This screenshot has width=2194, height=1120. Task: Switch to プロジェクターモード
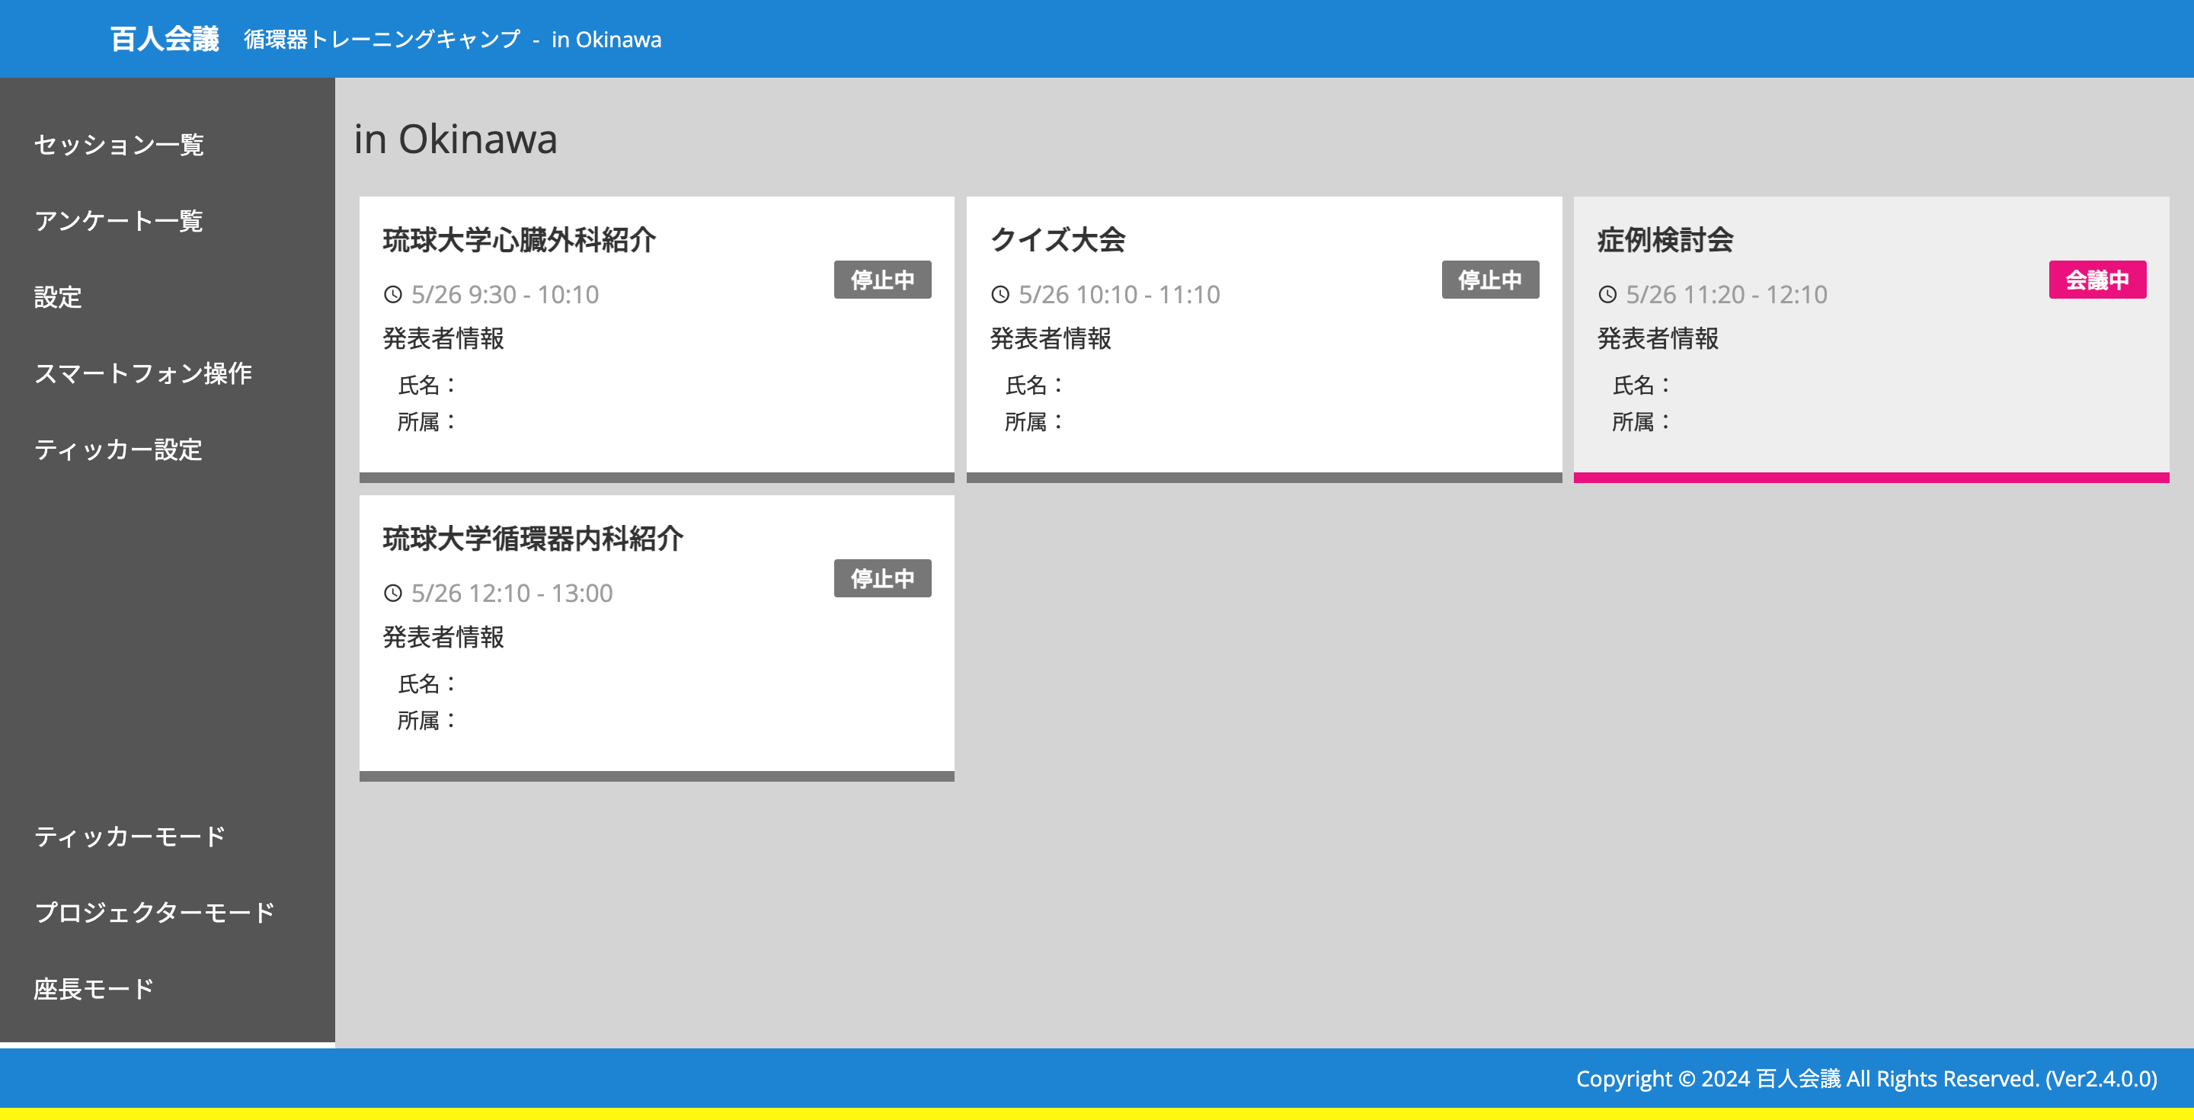(154, 912)
